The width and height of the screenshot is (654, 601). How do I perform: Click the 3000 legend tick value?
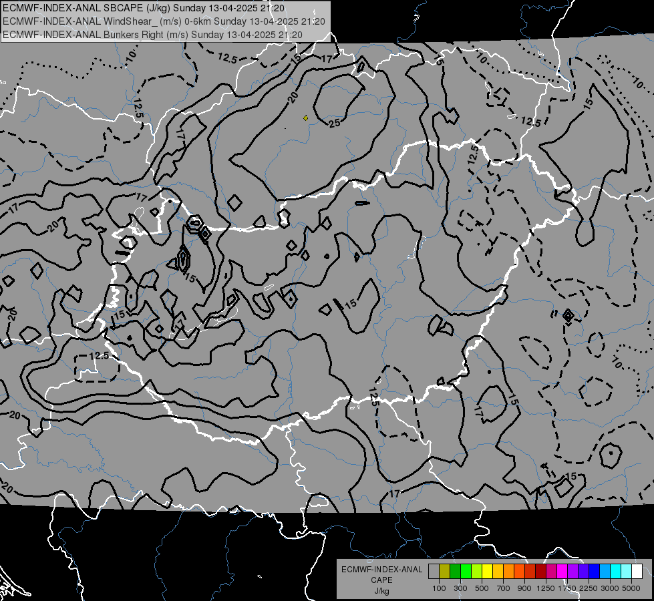coord(610,588)
